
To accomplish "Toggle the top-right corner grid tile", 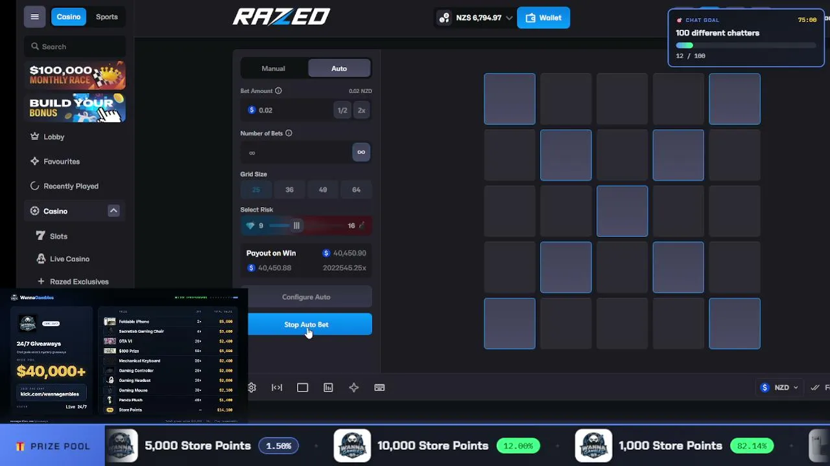I will coord(735,99).
